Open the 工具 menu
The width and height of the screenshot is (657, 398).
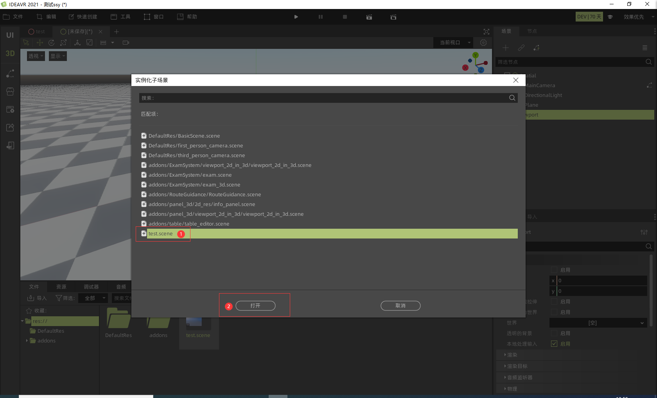pos(121,17)
